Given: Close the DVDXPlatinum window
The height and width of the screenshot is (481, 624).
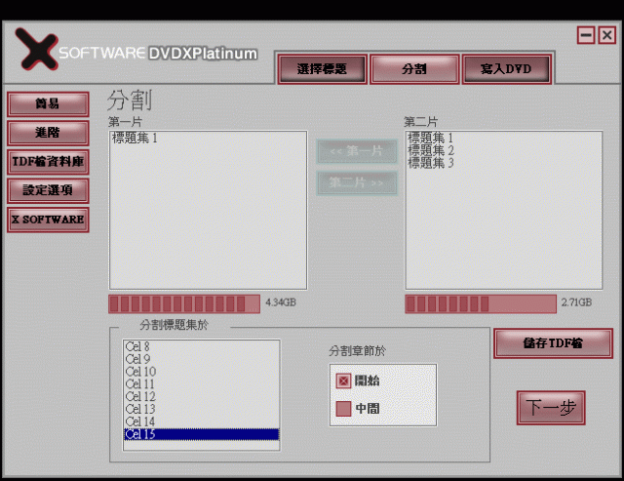Looking at the screenshot, I should [x=606, y=35].
